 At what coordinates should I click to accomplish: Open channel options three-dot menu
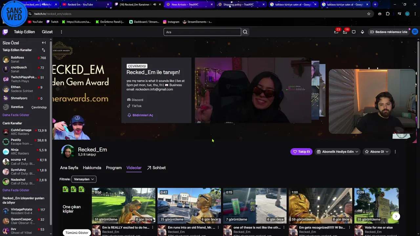(395, 152)
